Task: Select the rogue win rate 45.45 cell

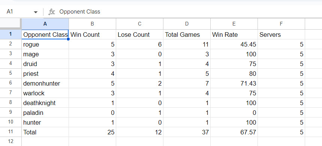Action: (x=234, y=44)
